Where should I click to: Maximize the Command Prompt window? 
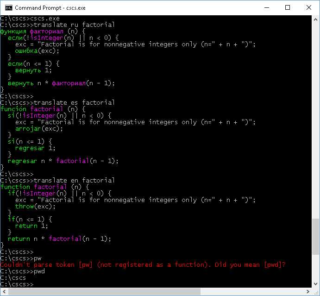point(288,8)
